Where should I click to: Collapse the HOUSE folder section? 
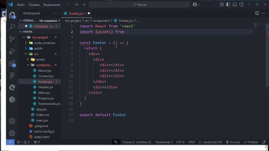[21, 32]
